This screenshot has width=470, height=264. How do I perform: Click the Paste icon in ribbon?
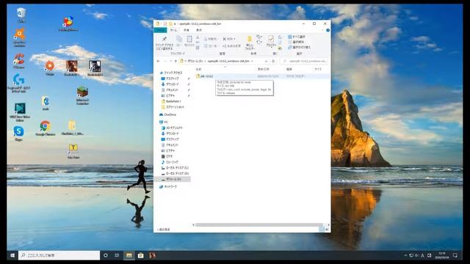[189, 41]
